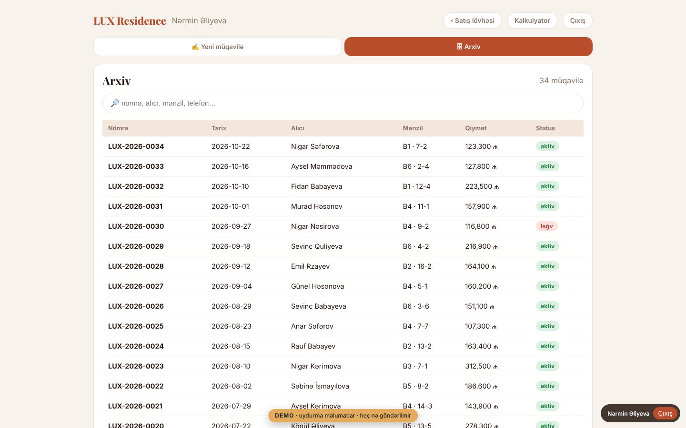The image size is (686, 428).
Task: Click the price 216,900 ₼
Action: (482, 246)
